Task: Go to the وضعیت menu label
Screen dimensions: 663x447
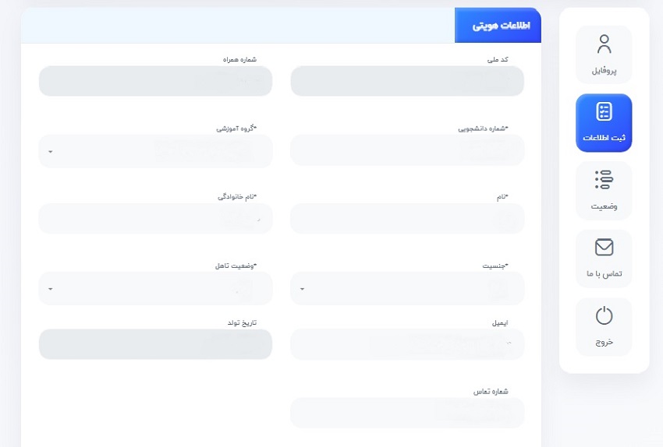Action: 604,206
